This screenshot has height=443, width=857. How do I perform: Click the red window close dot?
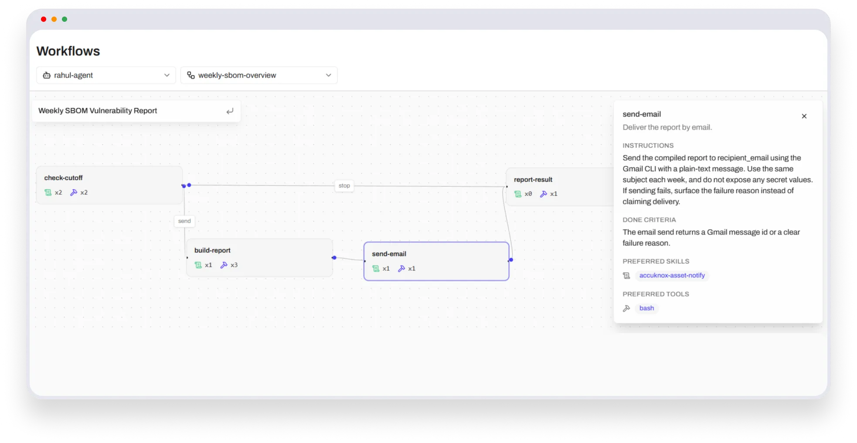[x=44, y=19]
